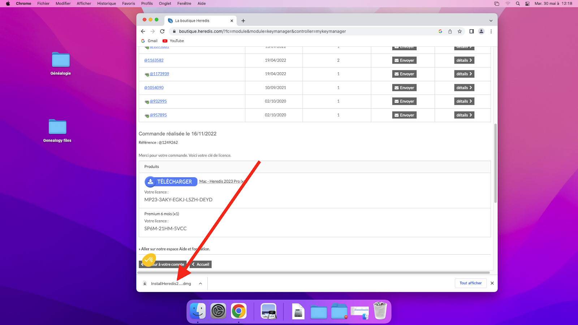This screenshot has width=578, height=325.
Task: Bookmark page with the star icon
Action: click(460, 31)
